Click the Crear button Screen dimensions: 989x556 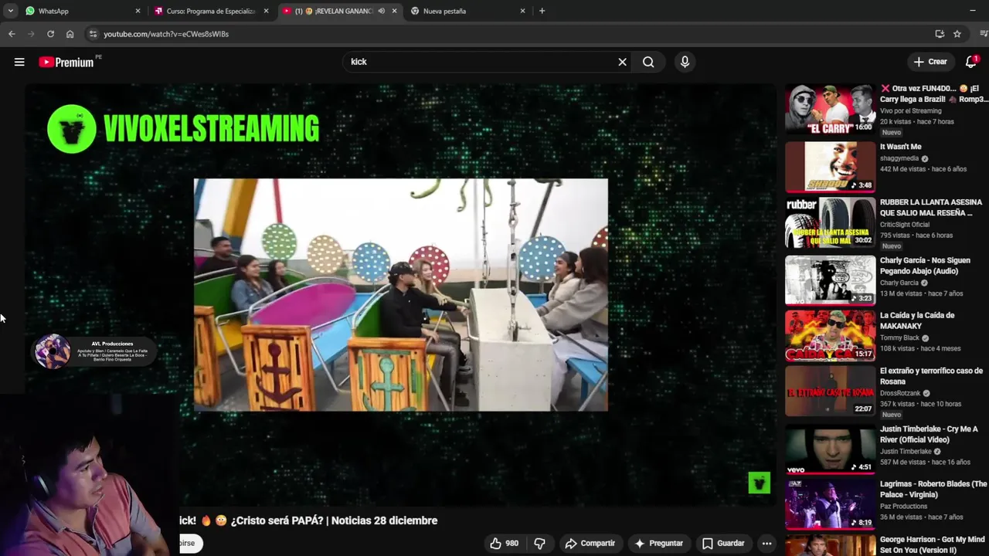tap(930, 62)
